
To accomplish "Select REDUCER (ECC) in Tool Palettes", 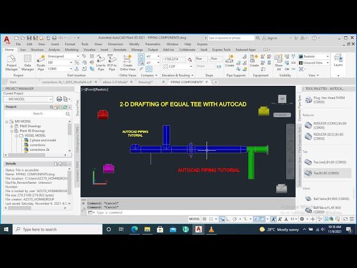I will 327,136.
